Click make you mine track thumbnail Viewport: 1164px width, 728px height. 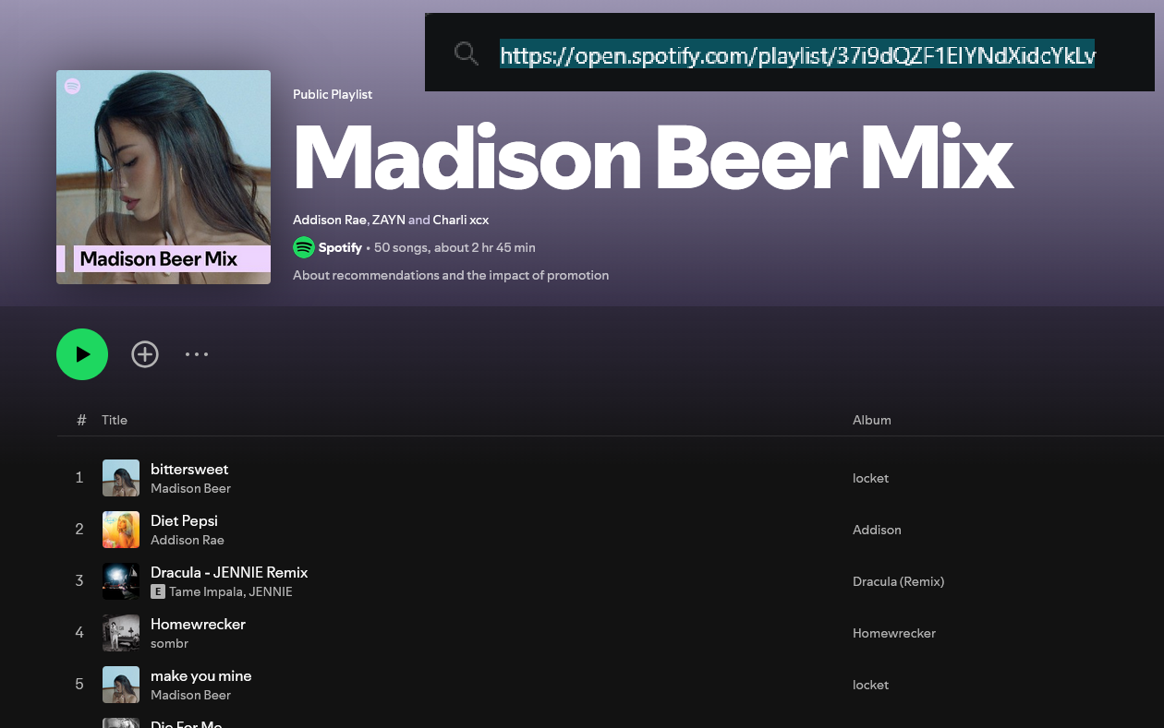(x=121, y=685)
